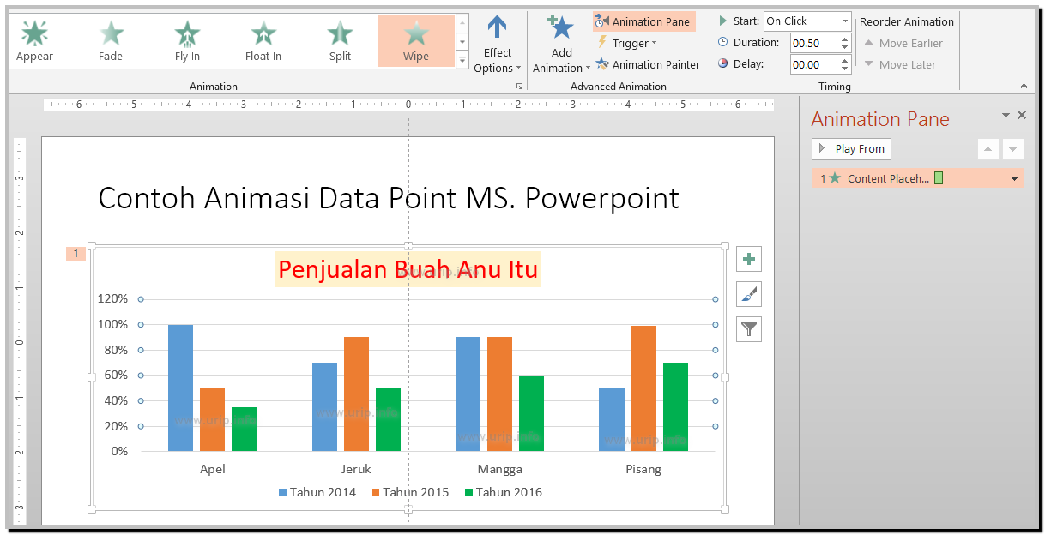Viewport: 1045px width, 535px height.
Task: Click the Chart Styles brush icon
Action: point(748,293)
